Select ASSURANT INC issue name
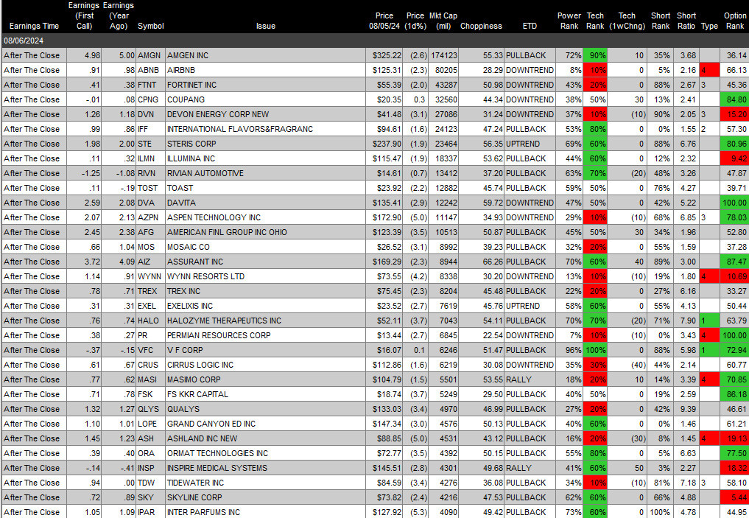The height and width of the screenshot is (518, 749). click(195, 262)
